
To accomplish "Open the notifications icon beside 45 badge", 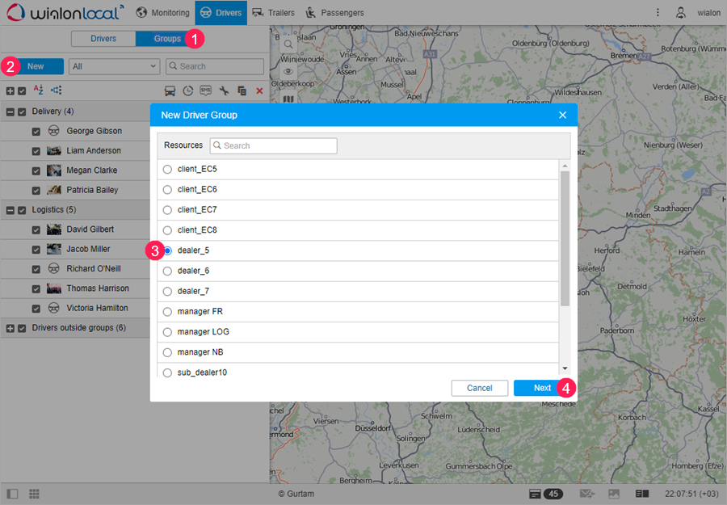I will [x=535, y=494].
